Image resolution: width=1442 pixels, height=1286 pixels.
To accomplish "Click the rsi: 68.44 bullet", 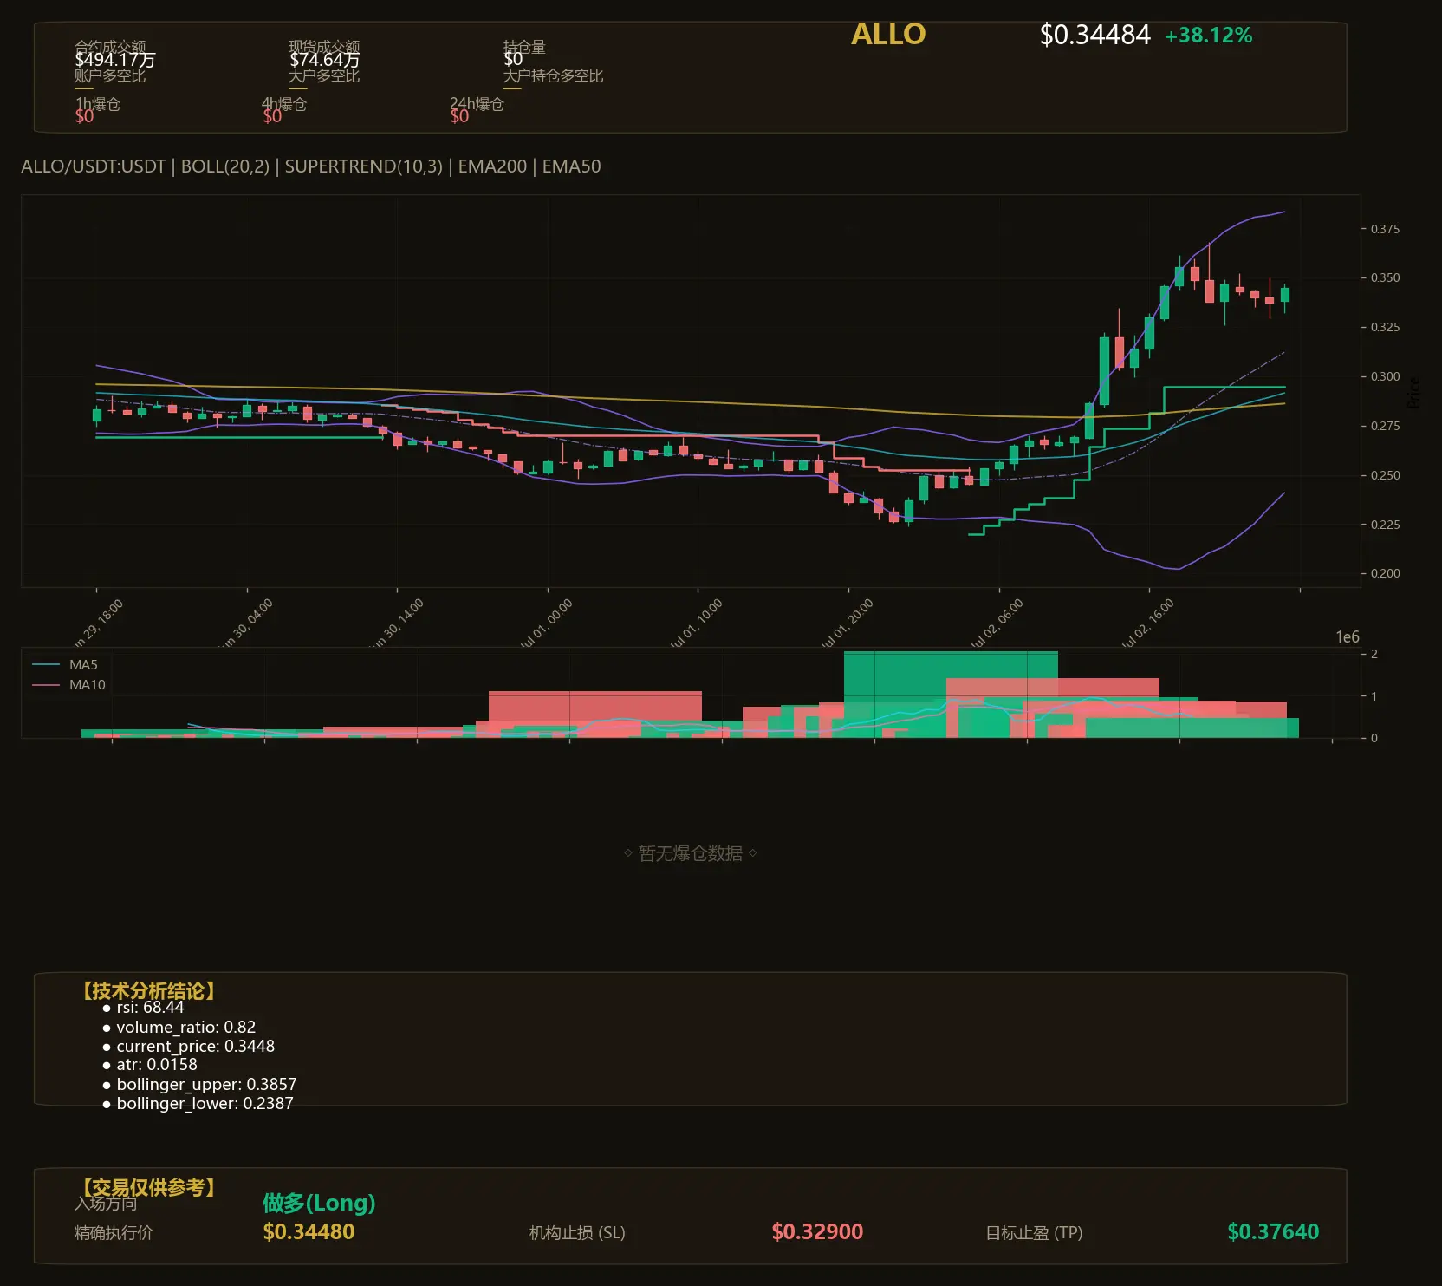I will pos(143,1008).
